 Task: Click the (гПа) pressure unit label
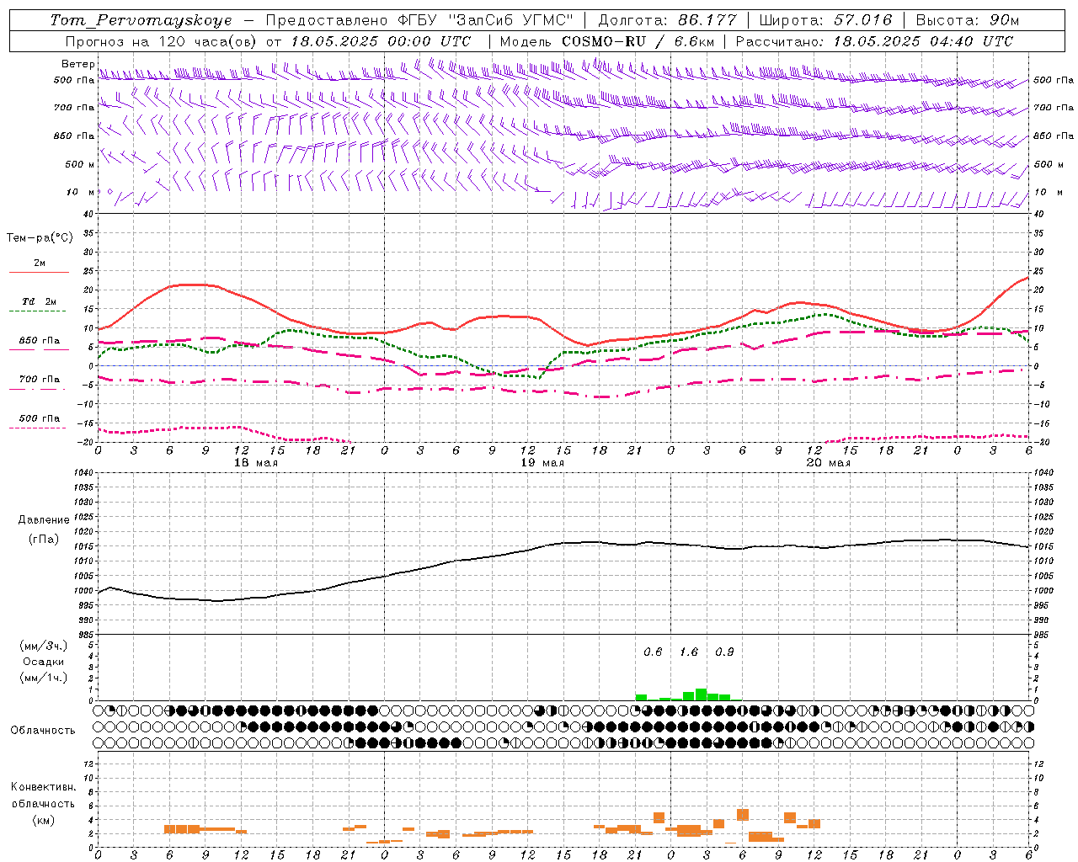pos(44,540)
